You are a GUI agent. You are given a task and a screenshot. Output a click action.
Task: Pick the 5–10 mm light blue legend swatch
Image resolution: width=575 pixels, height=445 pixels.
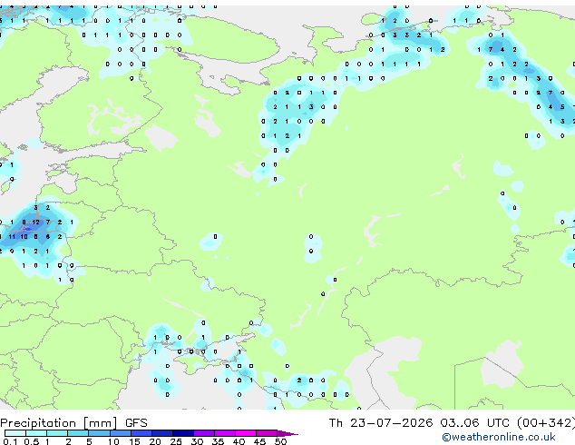pos(99,433)
